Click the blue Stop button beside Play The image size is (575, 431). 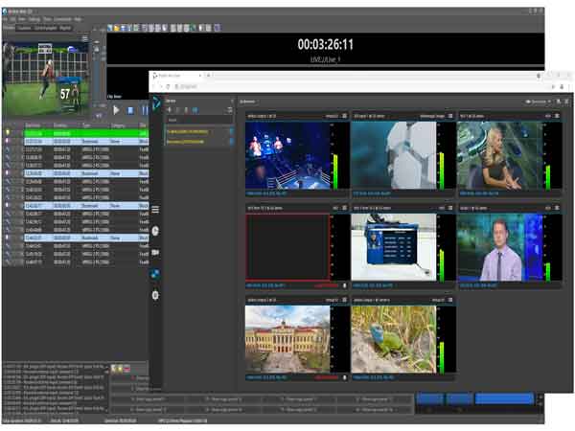tap(130, 110)
